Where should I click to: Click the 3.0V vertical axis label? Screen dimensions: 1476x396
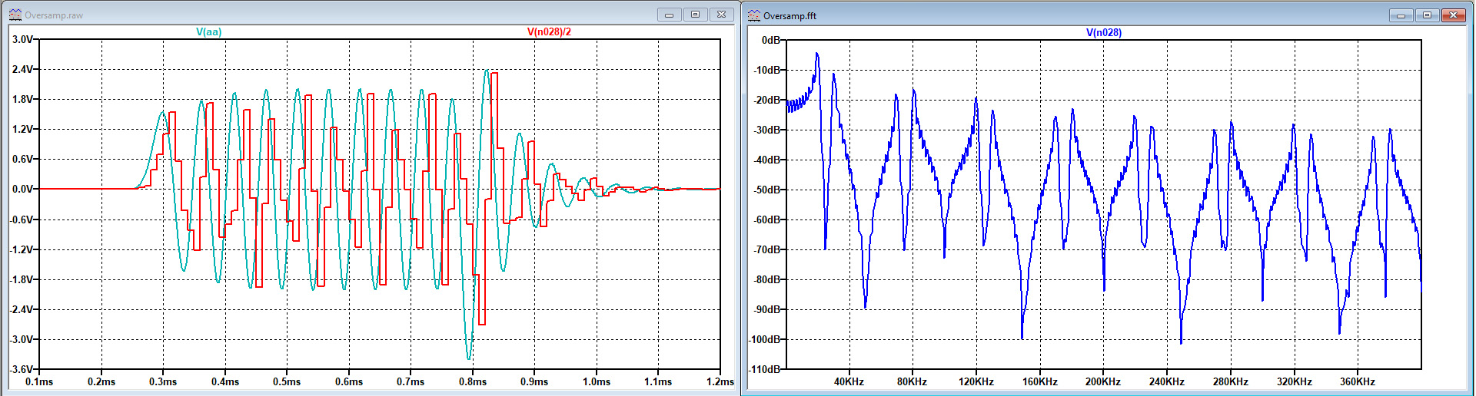(22, 39)
